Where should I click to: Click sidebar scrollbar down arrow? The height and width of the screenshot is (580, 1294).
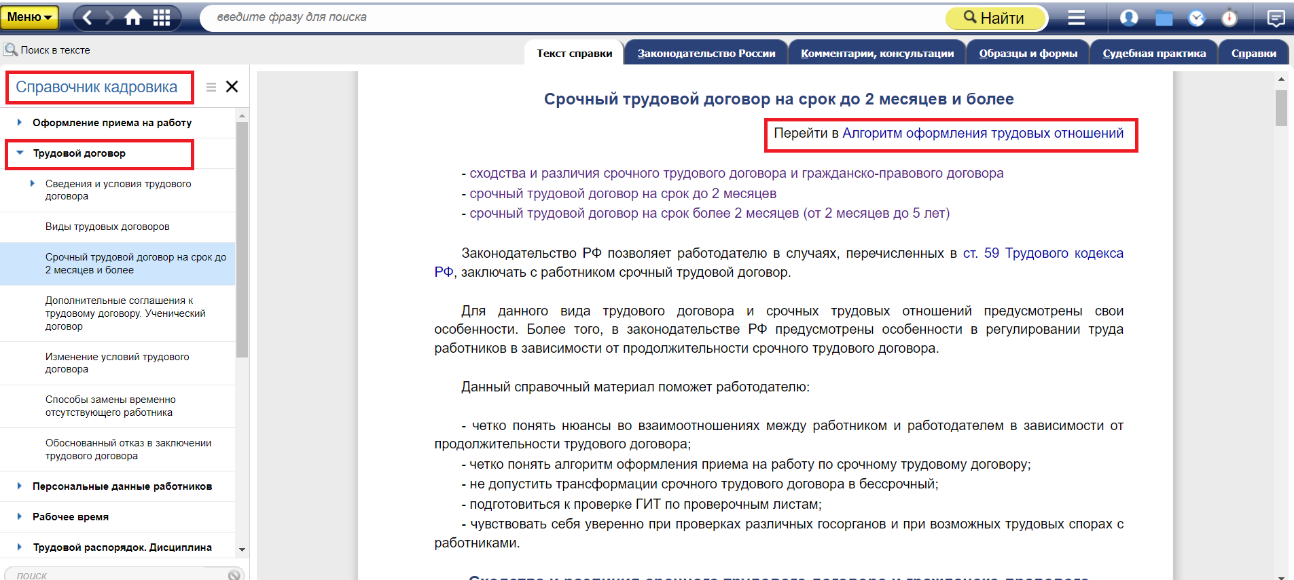click(242, 549)
